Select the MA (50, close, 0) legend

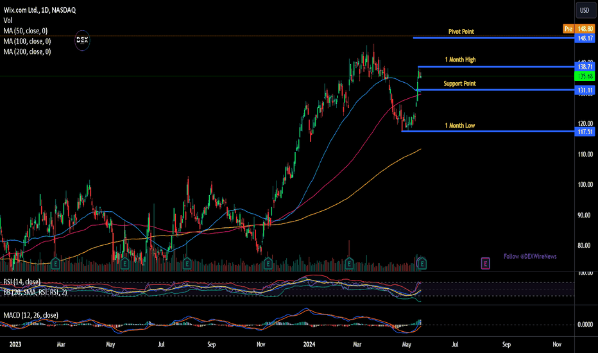[x=26, y=31]
